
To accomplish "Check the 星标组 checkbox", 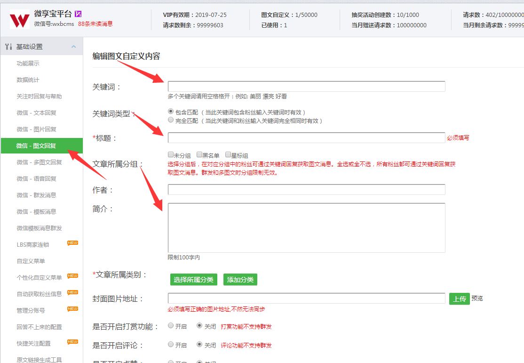I will click(228, 154).
